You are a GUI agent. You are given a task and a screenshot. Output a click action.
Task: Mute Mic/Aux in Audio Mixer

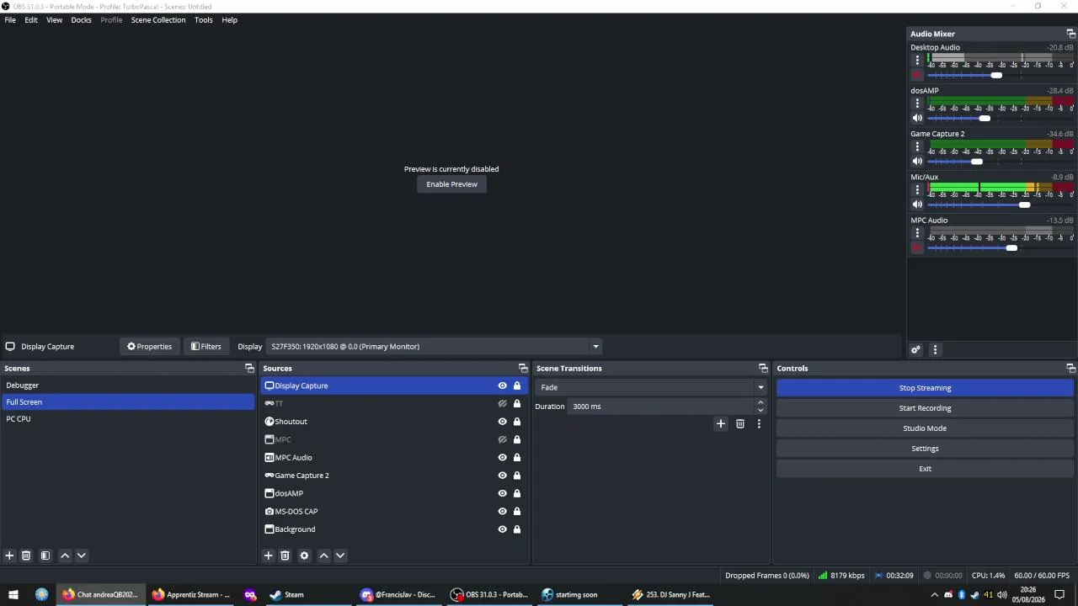[917, 205]
